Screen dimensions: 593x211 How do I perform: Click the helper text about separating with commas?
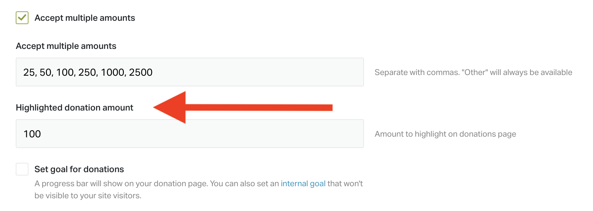pos(473,72)
